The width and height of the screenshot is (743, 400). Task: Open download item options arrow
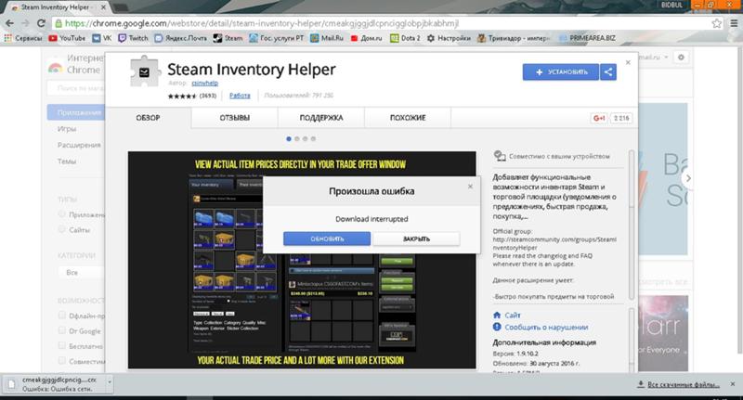[x=110, y=381]
